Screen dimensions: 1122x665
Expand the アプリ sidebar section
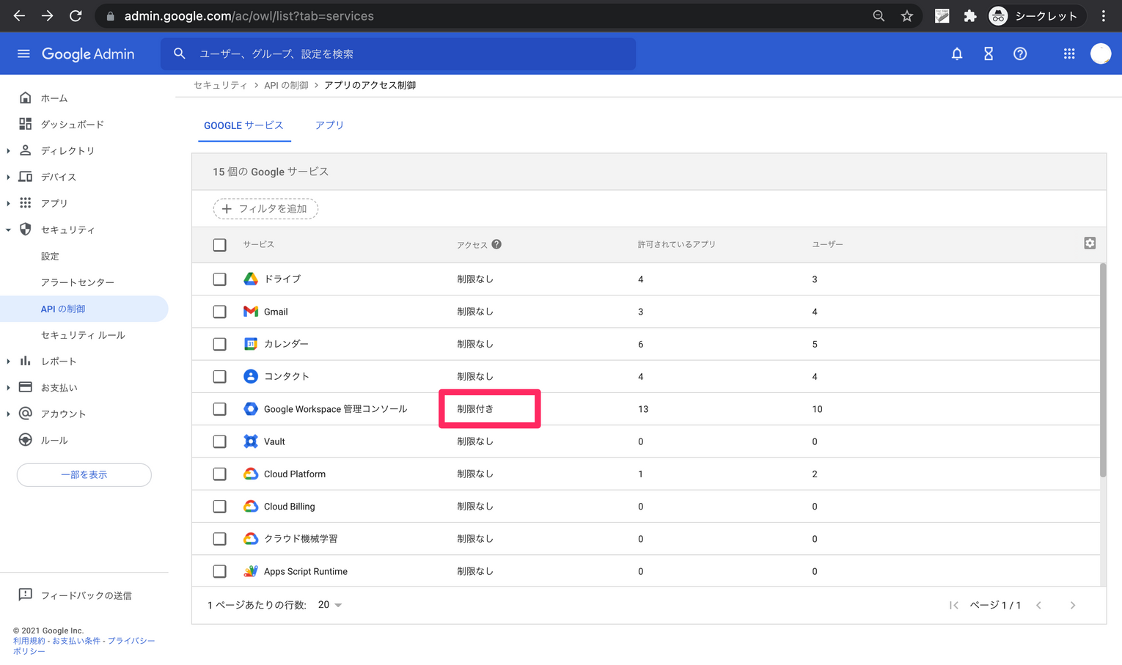[8, 203]
